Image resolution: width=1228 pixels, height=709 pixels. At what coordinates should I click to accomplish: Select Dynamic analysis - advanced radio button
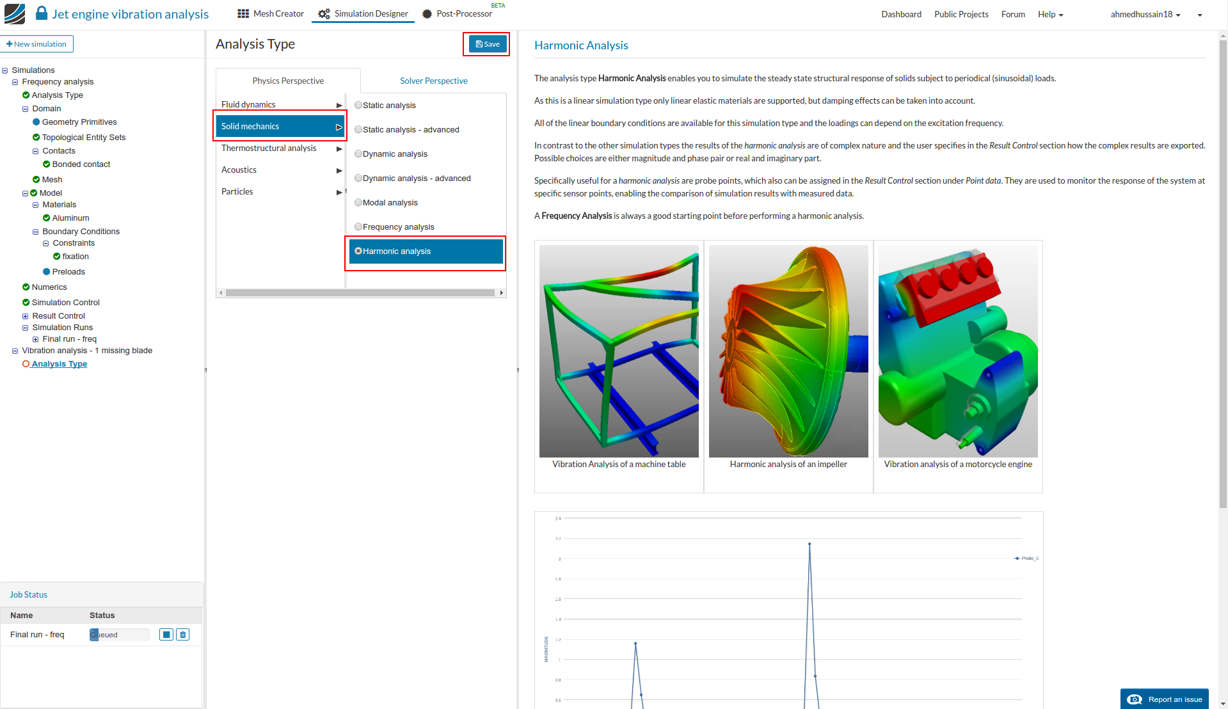tap(358, 179)
